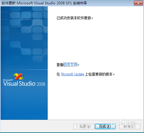
Task: Click the window title 软件更新 Microsoft Visual Studio 2008 SP1 安装向导
Action: point(44,3)
